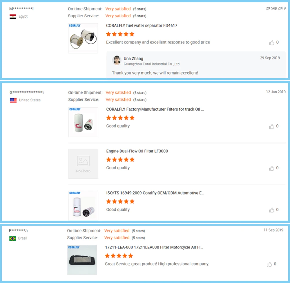Open the motorcycle air filter product image
Viewport: 290px width, 283px height.
[82, 260]
